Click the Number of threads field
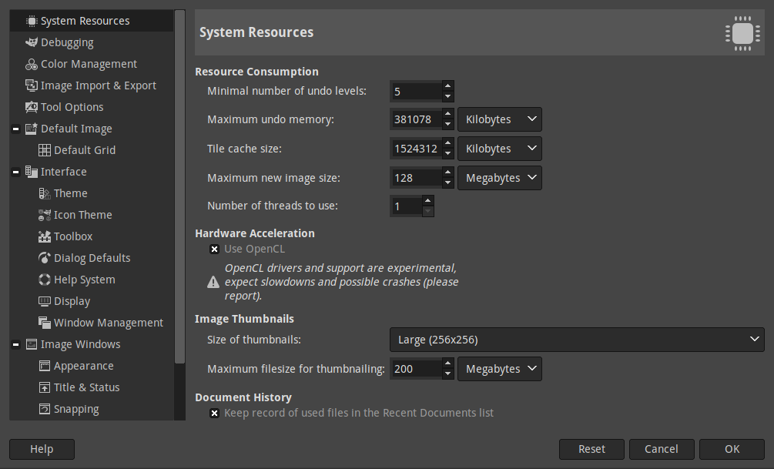 tap(406, 206)
